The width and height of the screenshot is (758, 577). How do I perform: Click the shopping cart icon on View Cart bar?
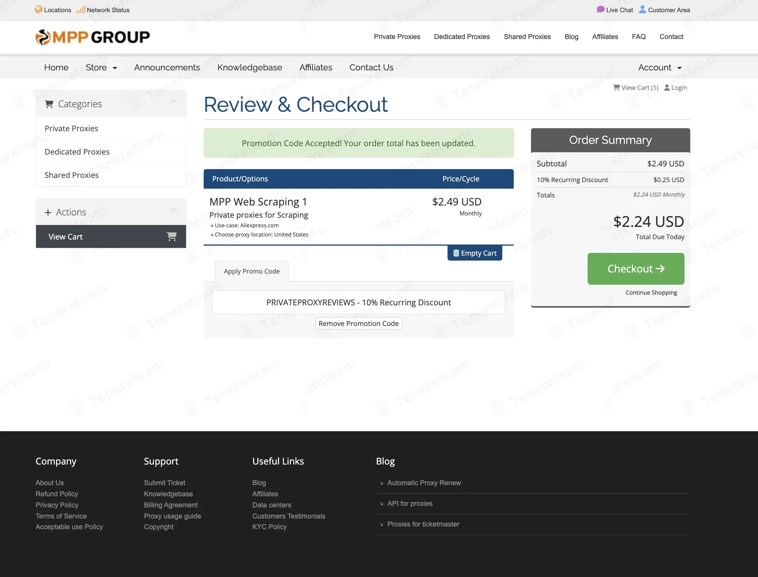(172, 236)
